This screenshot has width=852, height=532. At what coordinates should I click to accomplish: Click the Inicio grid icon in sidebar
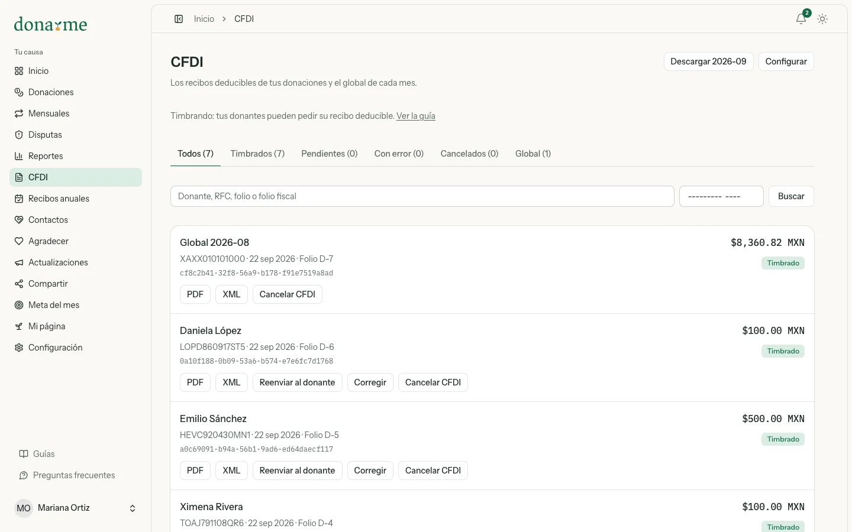pos(19,71)
